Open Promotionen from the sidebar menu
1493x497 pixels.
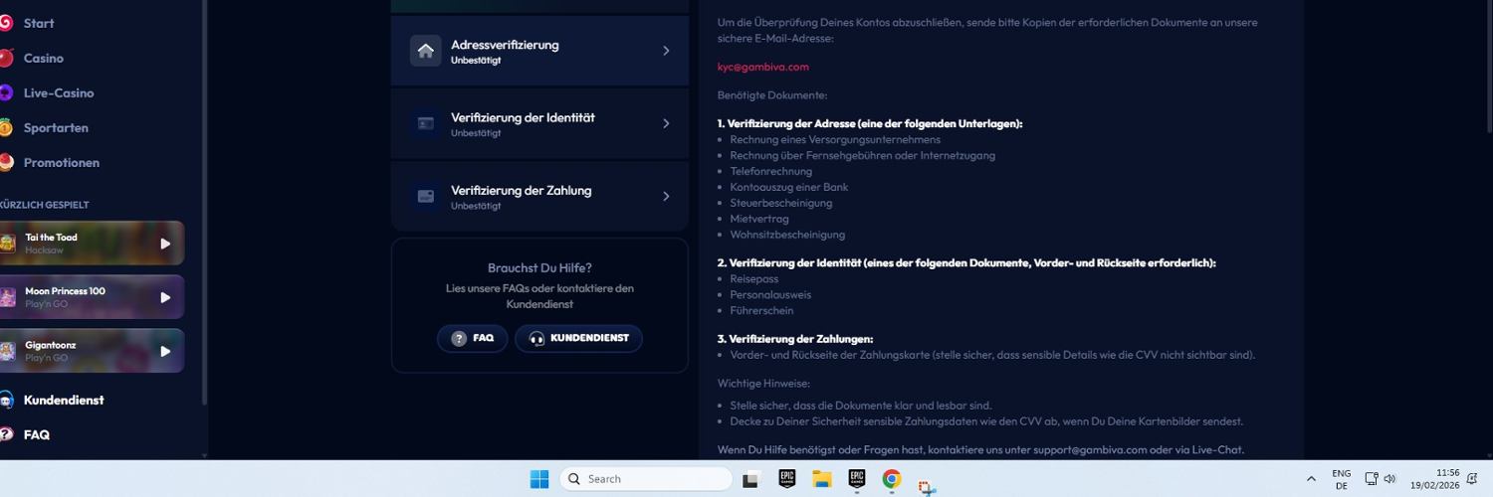click(61, 162)
